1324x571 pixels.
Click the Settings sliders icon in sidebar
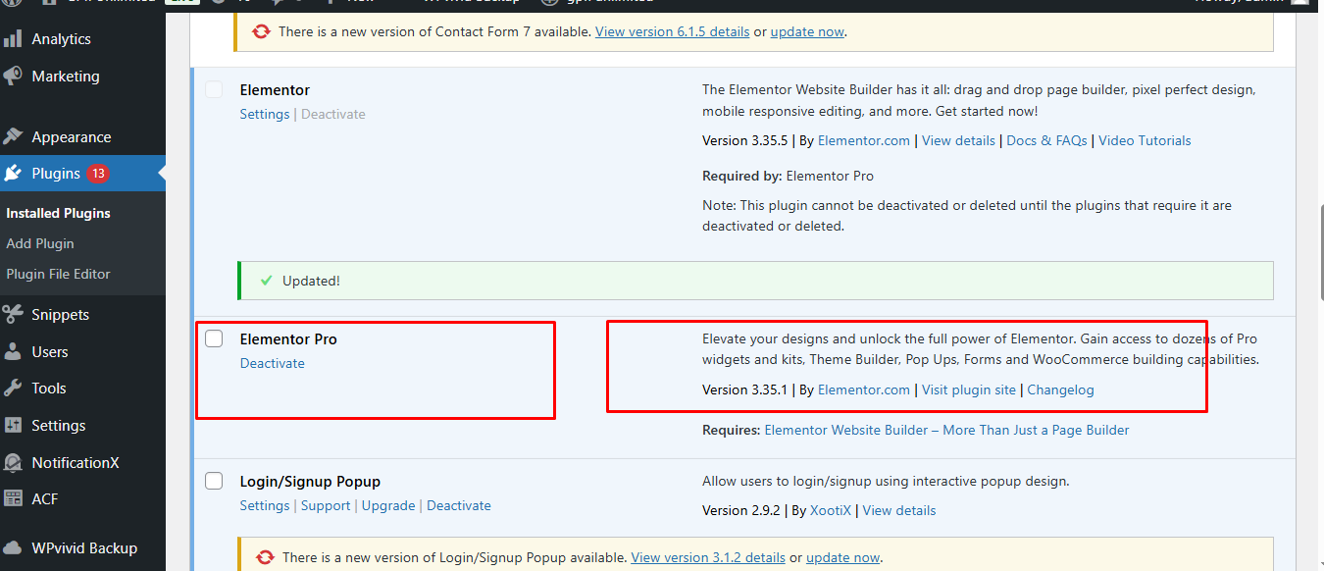click(13, 426)
